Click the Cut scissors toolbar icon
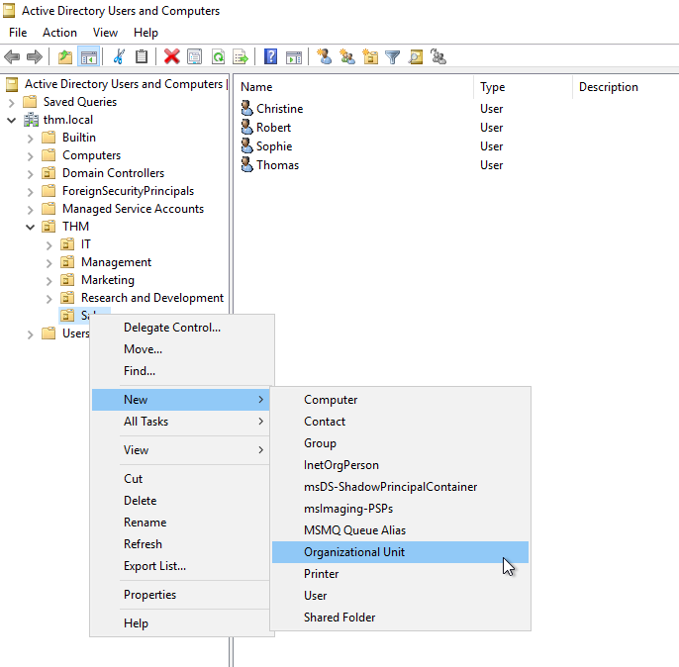Viewport: 679px width, 667px height. 120,56
